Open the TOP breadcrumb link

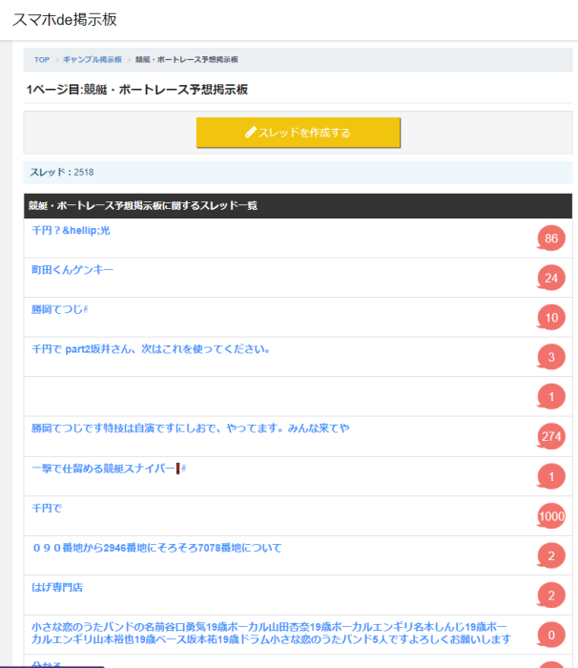[x=42, y=60]
